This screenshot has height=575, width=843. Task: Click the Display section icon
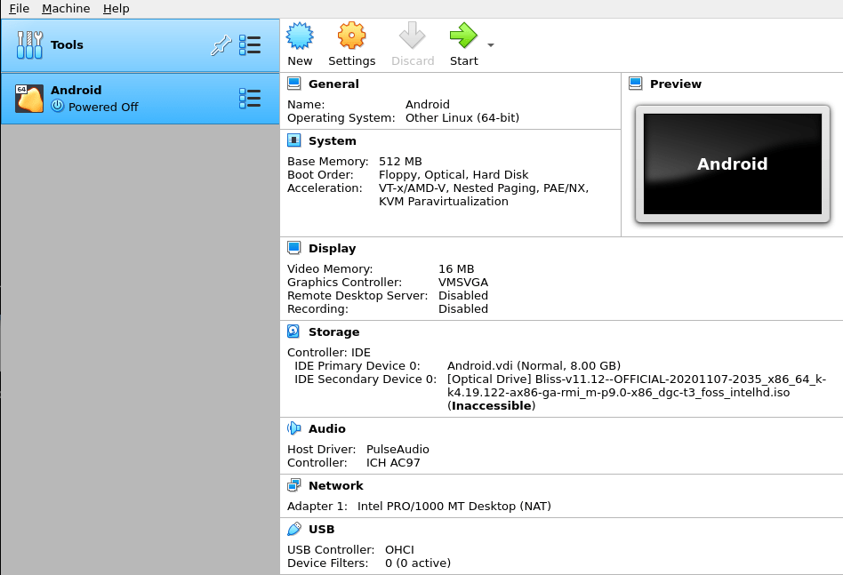point(293,247)
